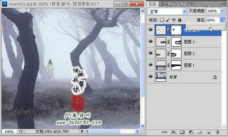Click mask link icon on 图层 1

pyautogui.click(x=168, y=65)
